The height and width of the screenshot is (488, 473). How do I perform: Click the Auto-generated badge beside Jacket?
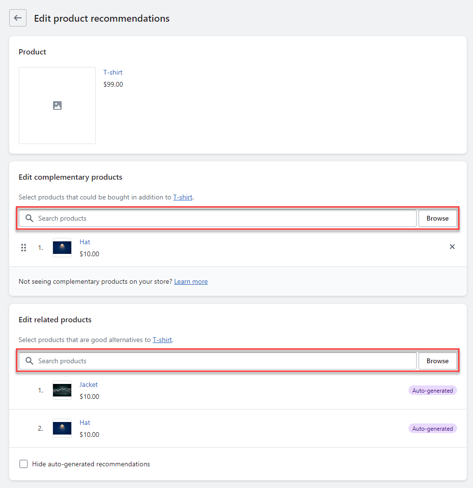(x=433, y=391)
